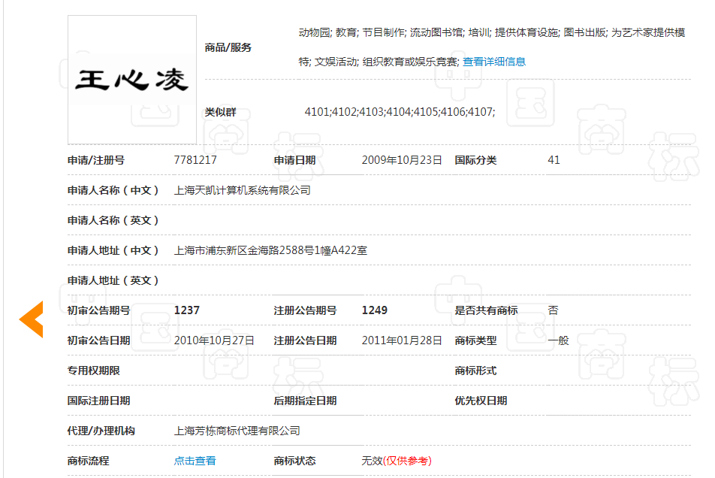
Task: Select goods/services text starting 动物园; 教育
Action: (x=492, y=47)
